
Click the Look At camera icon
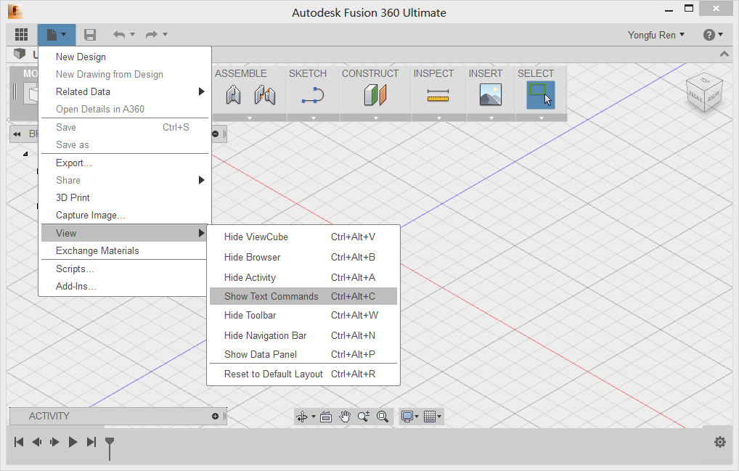[326, 417]
